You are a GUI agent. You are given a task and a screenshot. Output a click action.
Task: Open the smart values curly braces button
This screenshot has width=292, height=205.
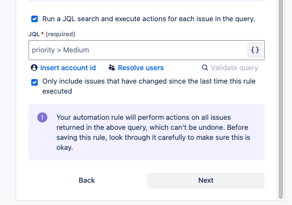click(255, 50)
